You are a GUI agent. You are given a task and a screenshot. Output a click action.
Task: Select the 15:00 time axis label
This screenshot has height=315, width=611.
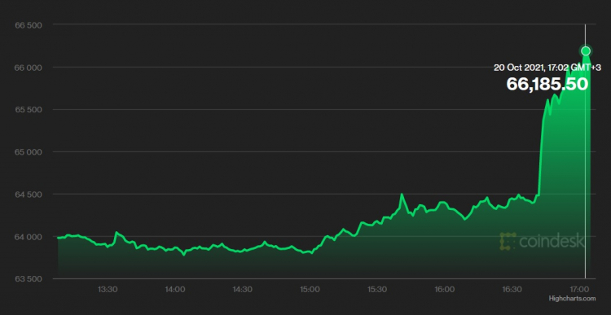[x=310, y=289]
